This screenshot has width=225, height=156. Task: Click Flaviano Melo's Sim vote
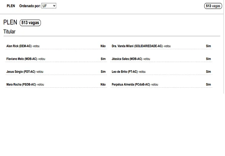(103, 59)
